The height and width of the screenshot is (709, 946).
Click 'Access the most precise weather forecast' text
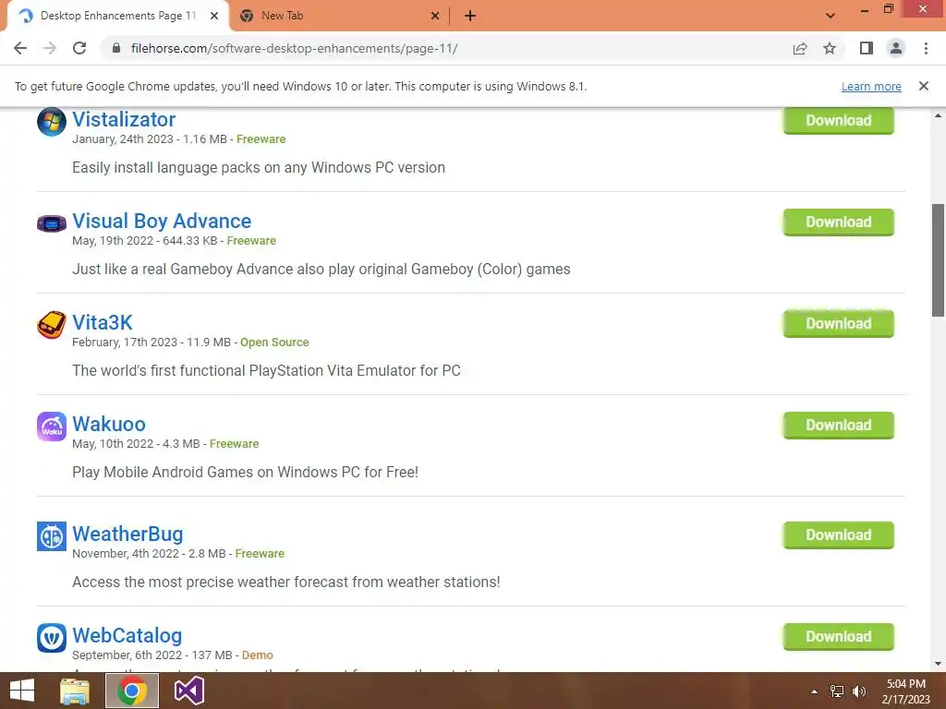286,583
